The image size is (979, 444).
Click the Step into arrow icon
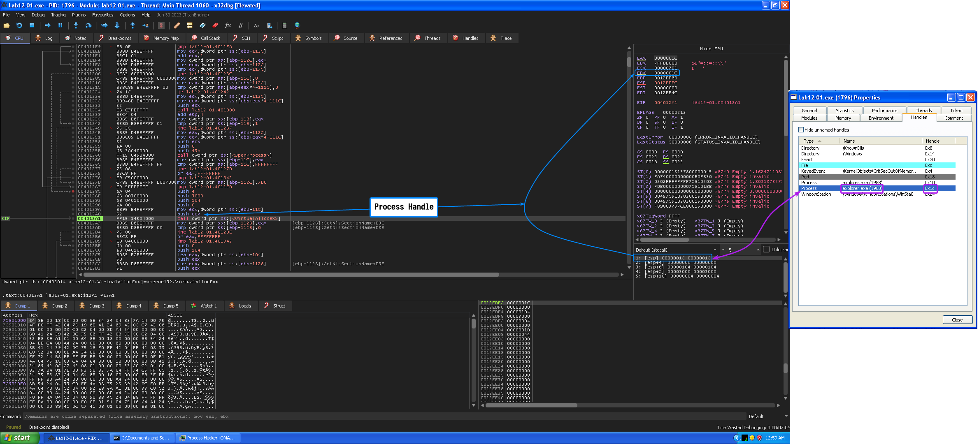point(76,25)
